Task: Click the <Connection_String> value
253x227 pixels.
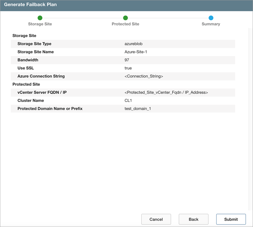Action: [x=144, y=76]
